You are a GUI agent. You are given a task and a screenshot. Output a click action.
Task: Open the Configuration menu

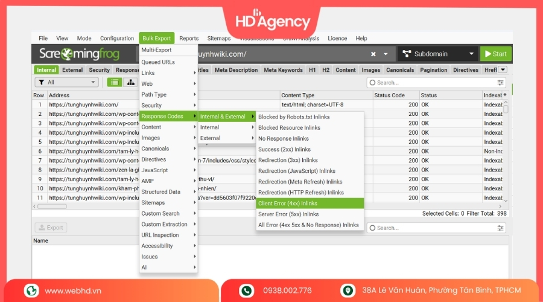[116, 38]
